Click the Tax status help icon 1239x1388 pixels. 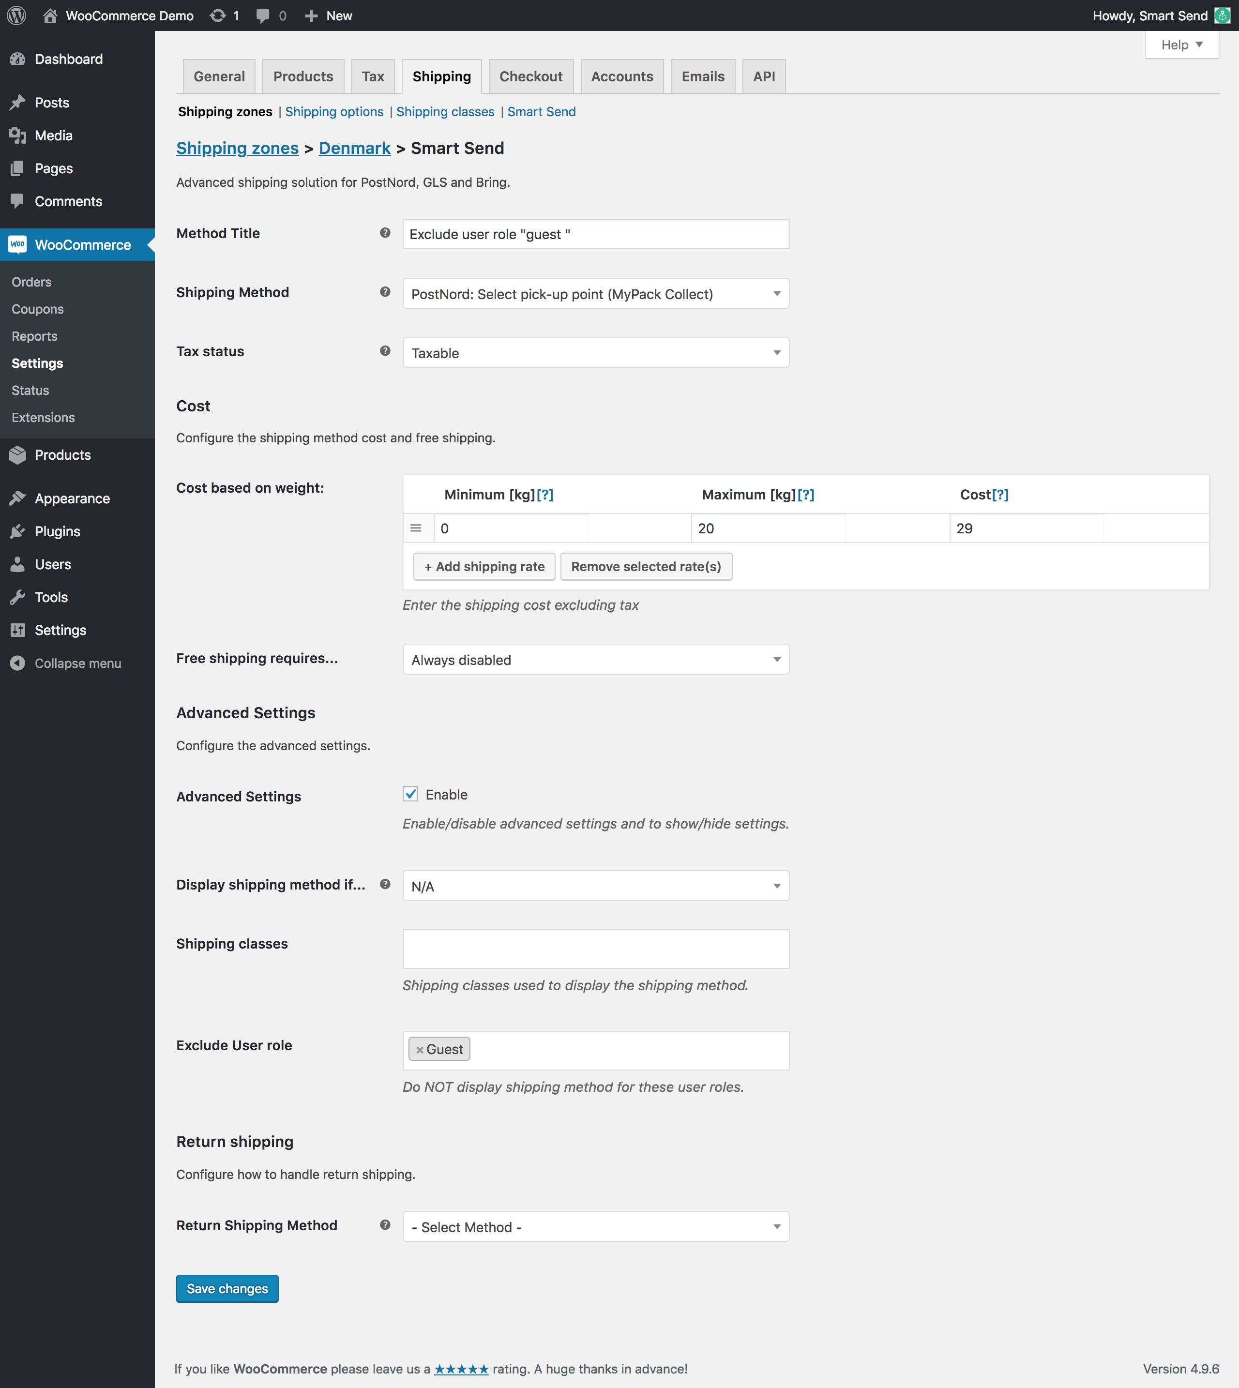pos(385,350)
